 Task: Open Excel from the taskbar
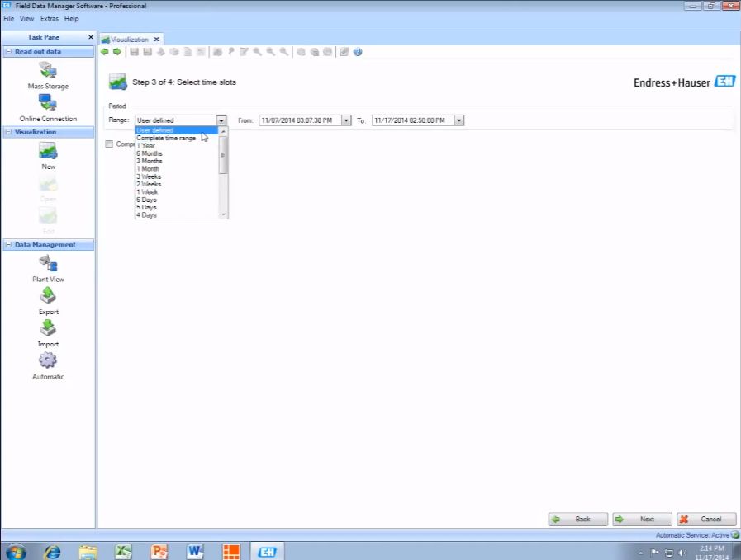coord(123,551)
